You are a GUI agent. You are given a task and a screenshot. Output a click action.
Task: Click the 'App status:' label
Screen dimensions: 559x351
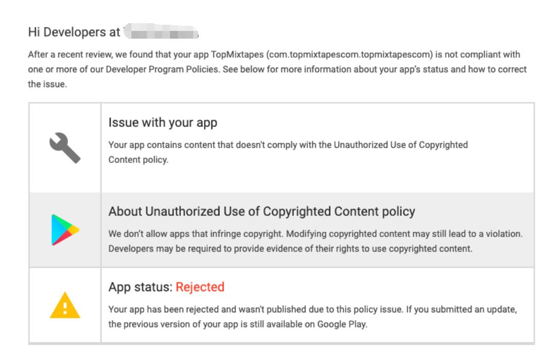coord(141,287)
